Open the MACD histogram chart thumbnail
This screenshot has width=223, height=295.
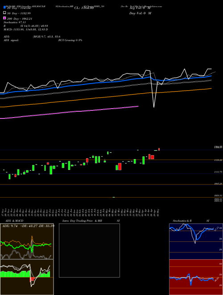(27, 277)
